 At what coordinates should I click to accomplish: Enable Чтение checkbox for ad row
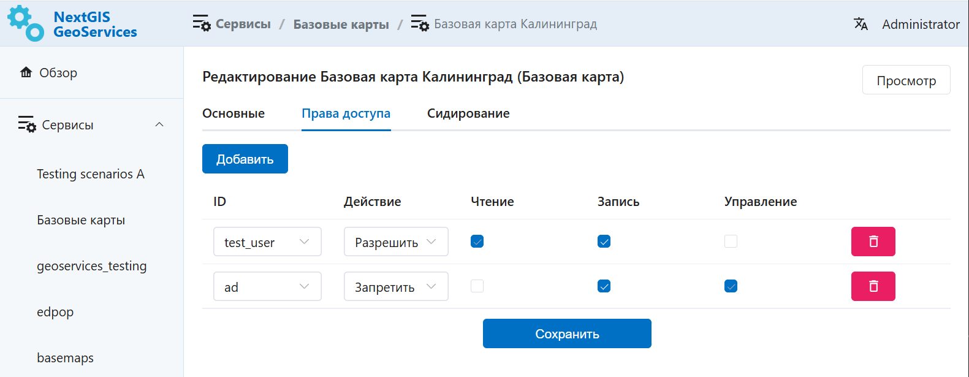point(477,286)
